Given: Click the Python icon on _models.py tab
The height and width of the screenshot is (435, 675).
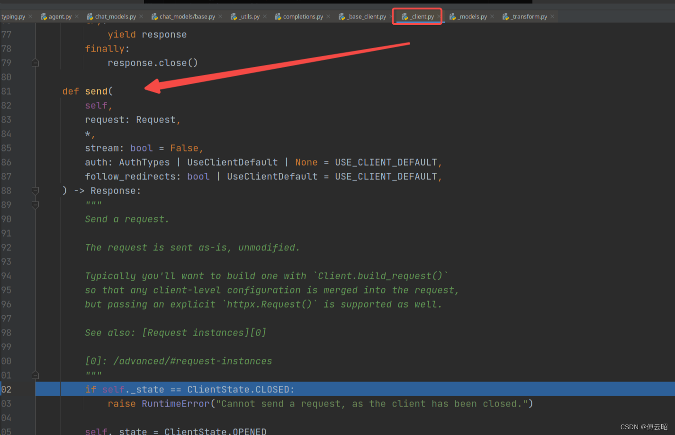Looking at the screenshot, I should 452,17.
